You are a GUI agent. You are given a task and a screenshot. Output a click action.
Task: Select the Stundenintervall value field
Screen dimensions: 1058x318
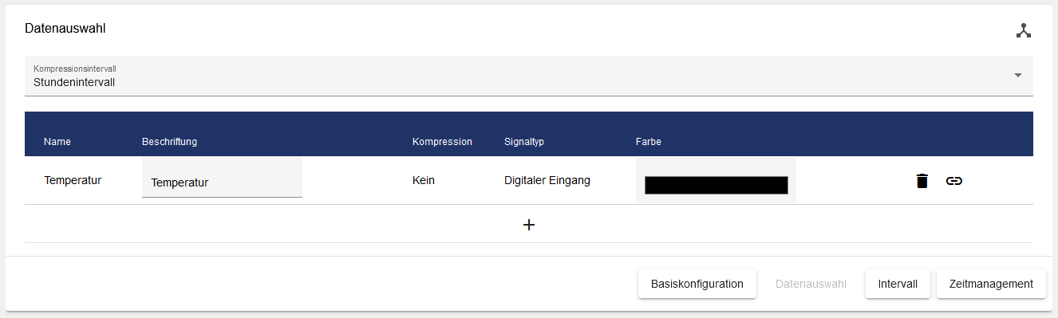529,76
